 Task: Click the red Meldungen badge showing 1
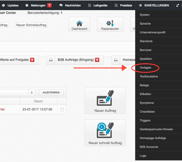(49, 5)
